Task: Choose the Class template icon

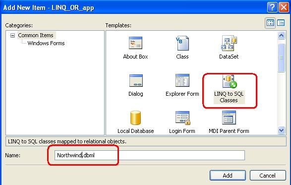Action: point(182,43)
